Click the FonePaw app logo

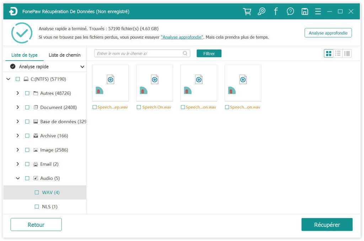[x=13, y=11]
